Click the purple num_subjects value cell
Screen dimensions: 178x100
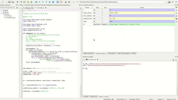tap(142, 16)
